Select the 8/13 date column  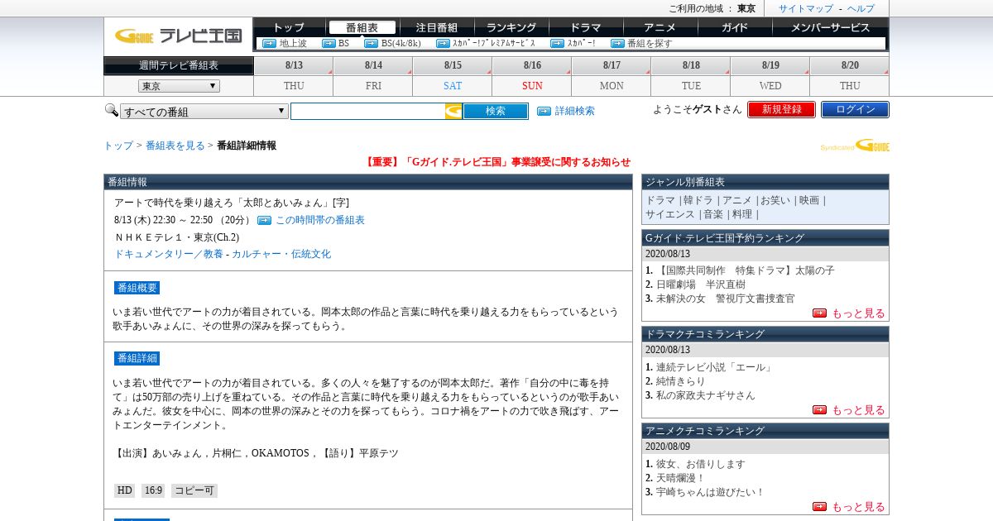[x=294, y=65]
